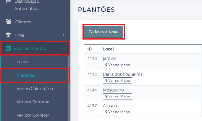The image size is (202, 121).
Task: Click the Distribuição Automática arrows icon
Action: click(x=9, y=2)
